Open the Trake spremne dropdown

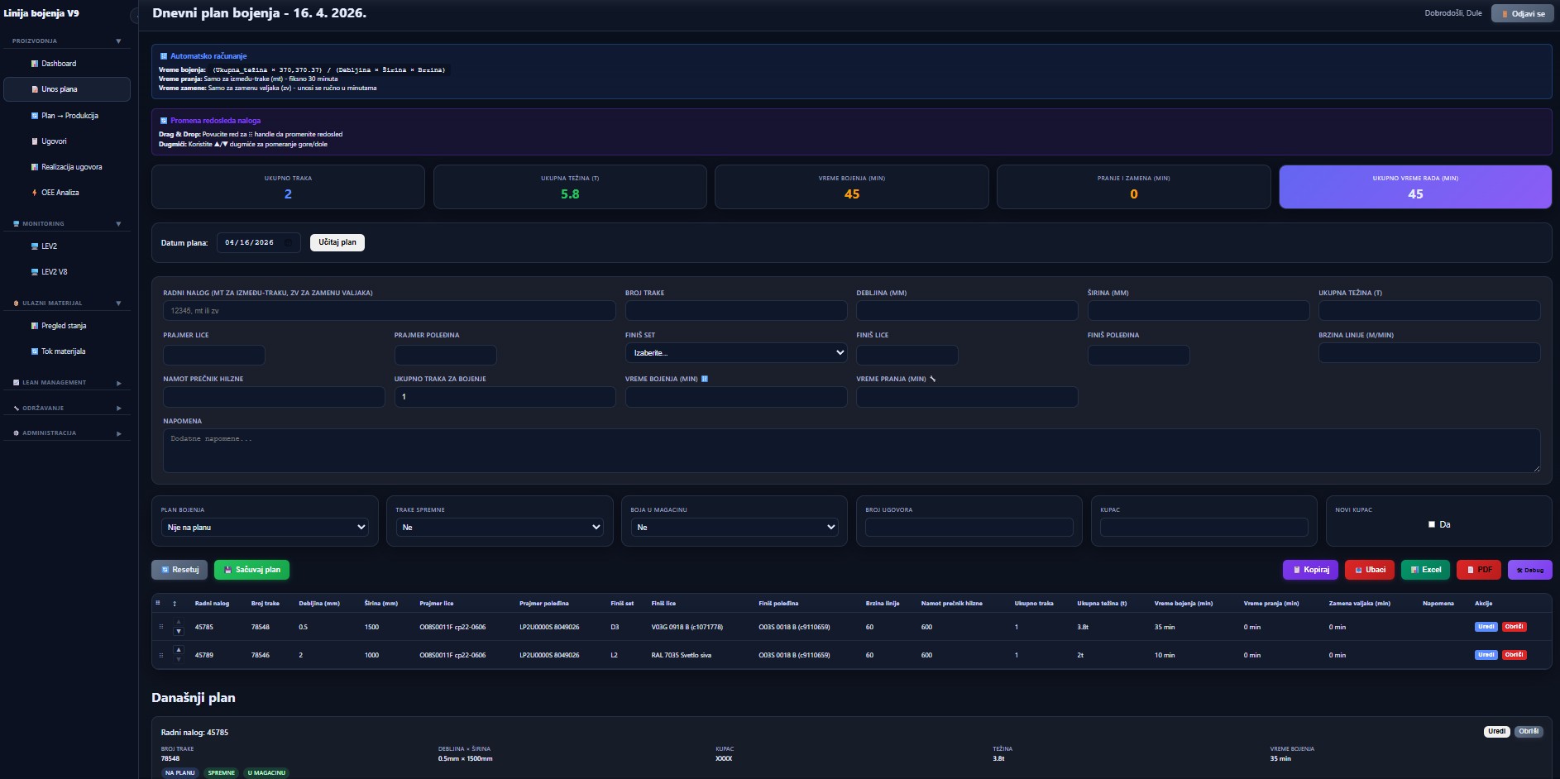(500, 528)
